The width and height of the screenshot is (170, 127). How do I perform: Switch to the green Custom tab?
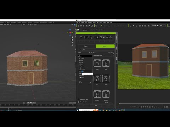pyautogui.click(x=105, y=46)
